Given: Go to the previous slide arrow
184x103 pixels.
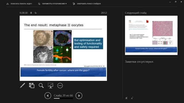Looking at the screenshot, I should coord(48,96).
